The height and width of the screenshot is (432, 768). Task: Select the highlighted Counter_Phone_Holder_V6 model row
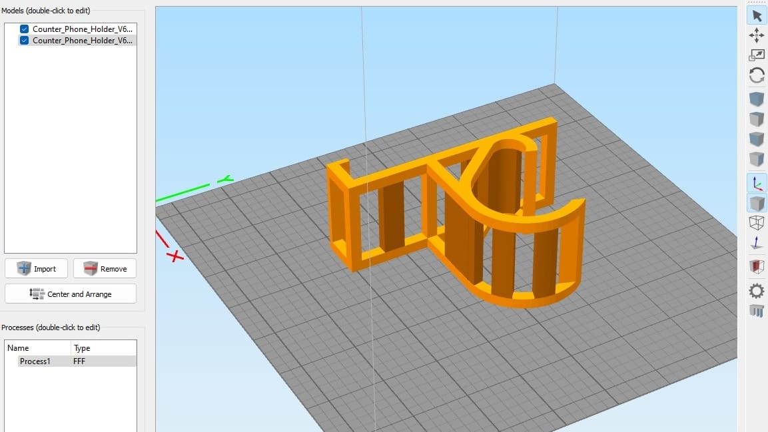coord(77,41)
